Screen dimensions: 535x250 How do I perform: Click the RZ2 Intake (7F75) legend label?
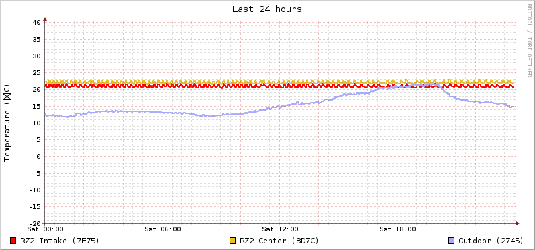(60, 241)
